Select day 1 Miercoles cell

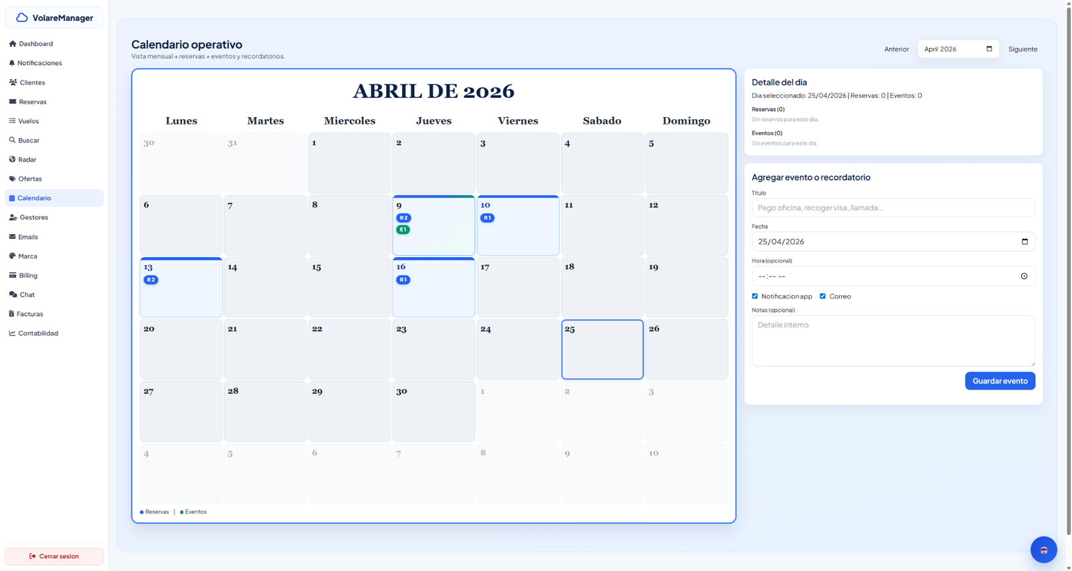click(x=350, y=163)
